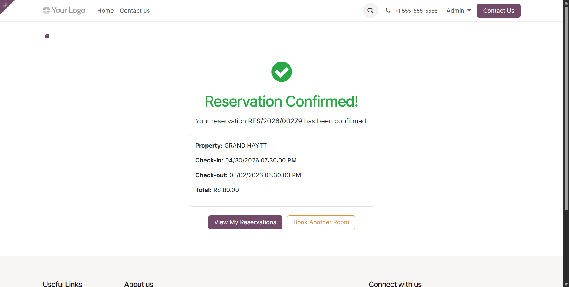Screen dimensions: 569x287
Task: Click the Connect with us footer heading
Action: coord(395,284)
